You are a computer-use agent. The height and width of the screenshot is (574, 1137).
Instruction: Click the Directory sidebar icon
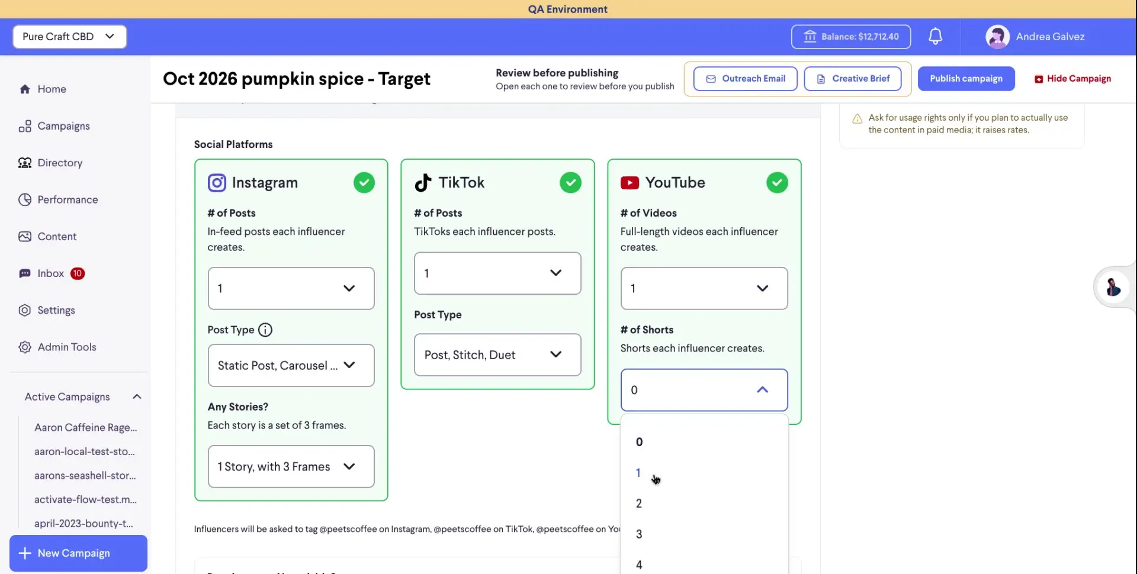(25, 163)
